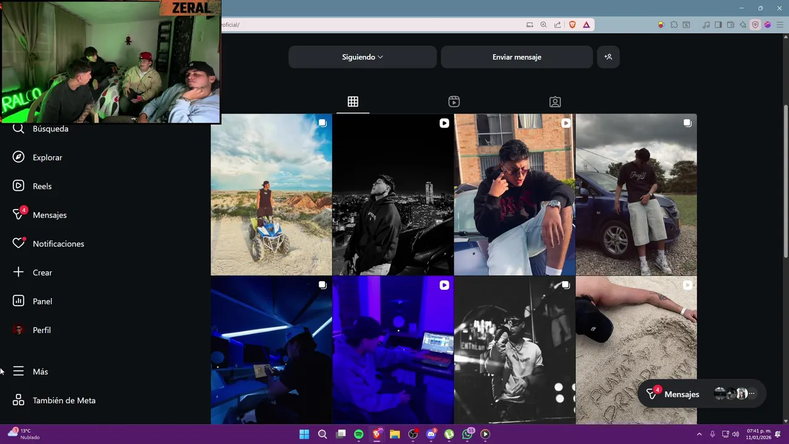The width and height of the screenshot is (789, 444).
Task: Click the Brave VPN shield icon
Action: (755, 25)
